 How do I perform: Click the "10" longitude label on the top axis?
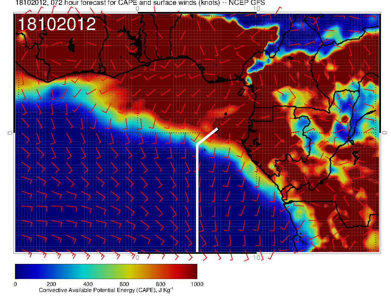coord(255,8)
